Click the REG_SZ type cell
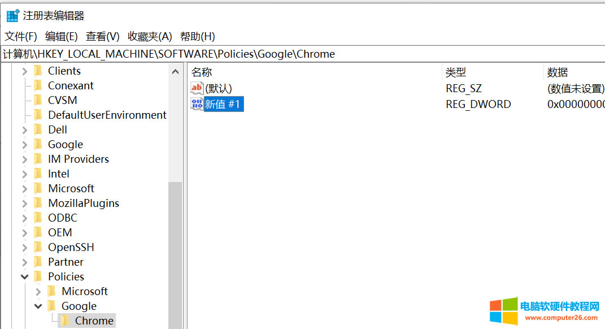The width and height of the screenshot is (605, 329). (464, 88)
